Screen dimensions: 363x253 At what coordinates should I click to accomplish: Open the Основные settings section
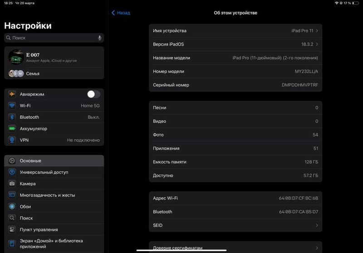pos(54,161)
